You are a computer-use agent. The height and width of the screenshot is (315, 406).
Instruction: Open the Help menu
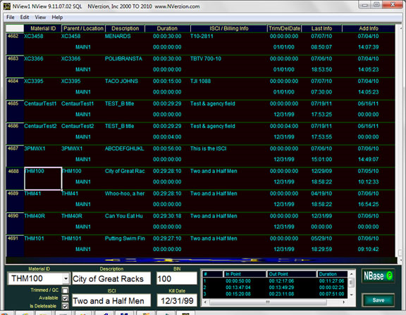click(57, 18)
